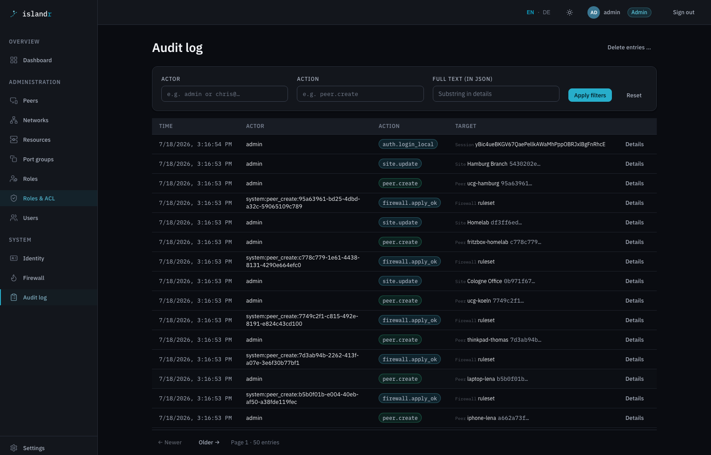Screen dimensions: 711x455
Task: Click Hamburg Branch target text
Action: 487,164
